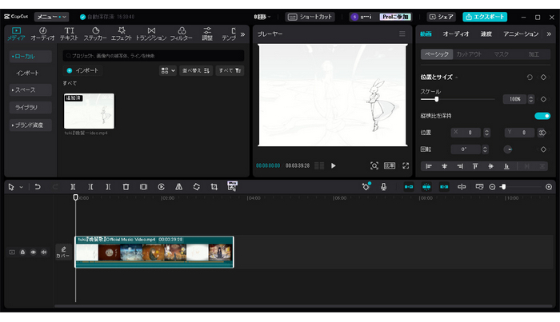The width and height of the screenshot is (560, 322).
Task: Open the Sticker (ステッカー) tab
Action: 95,34
